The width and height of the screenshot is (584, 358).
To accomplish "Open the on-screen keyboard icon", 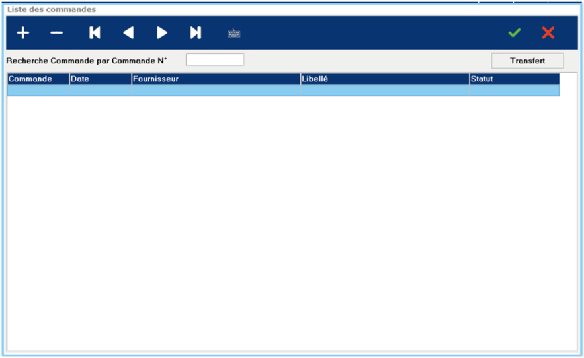I will [234, 34].
